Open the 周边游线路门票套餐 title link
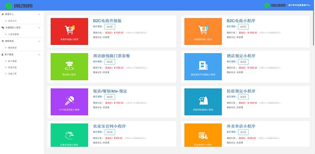This screenshot has height=154, width=315. point(112,56)
